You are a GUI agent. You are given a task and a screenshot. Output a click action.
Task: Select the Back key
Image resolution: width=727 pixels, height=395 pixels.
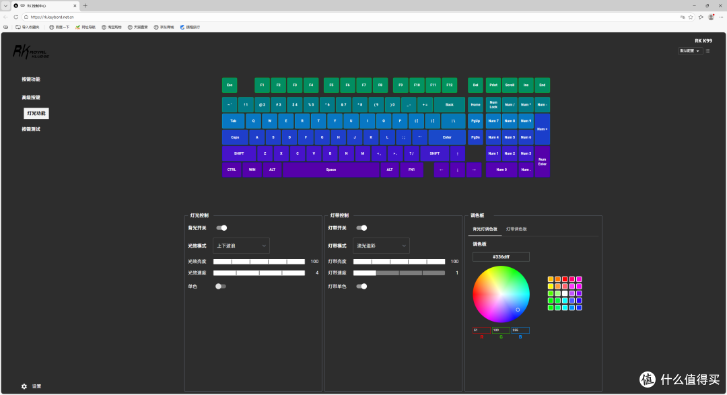coord(449,105)
